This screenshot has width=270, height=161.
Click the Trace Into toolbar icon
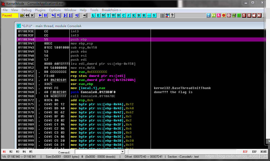tap(65, 15)
